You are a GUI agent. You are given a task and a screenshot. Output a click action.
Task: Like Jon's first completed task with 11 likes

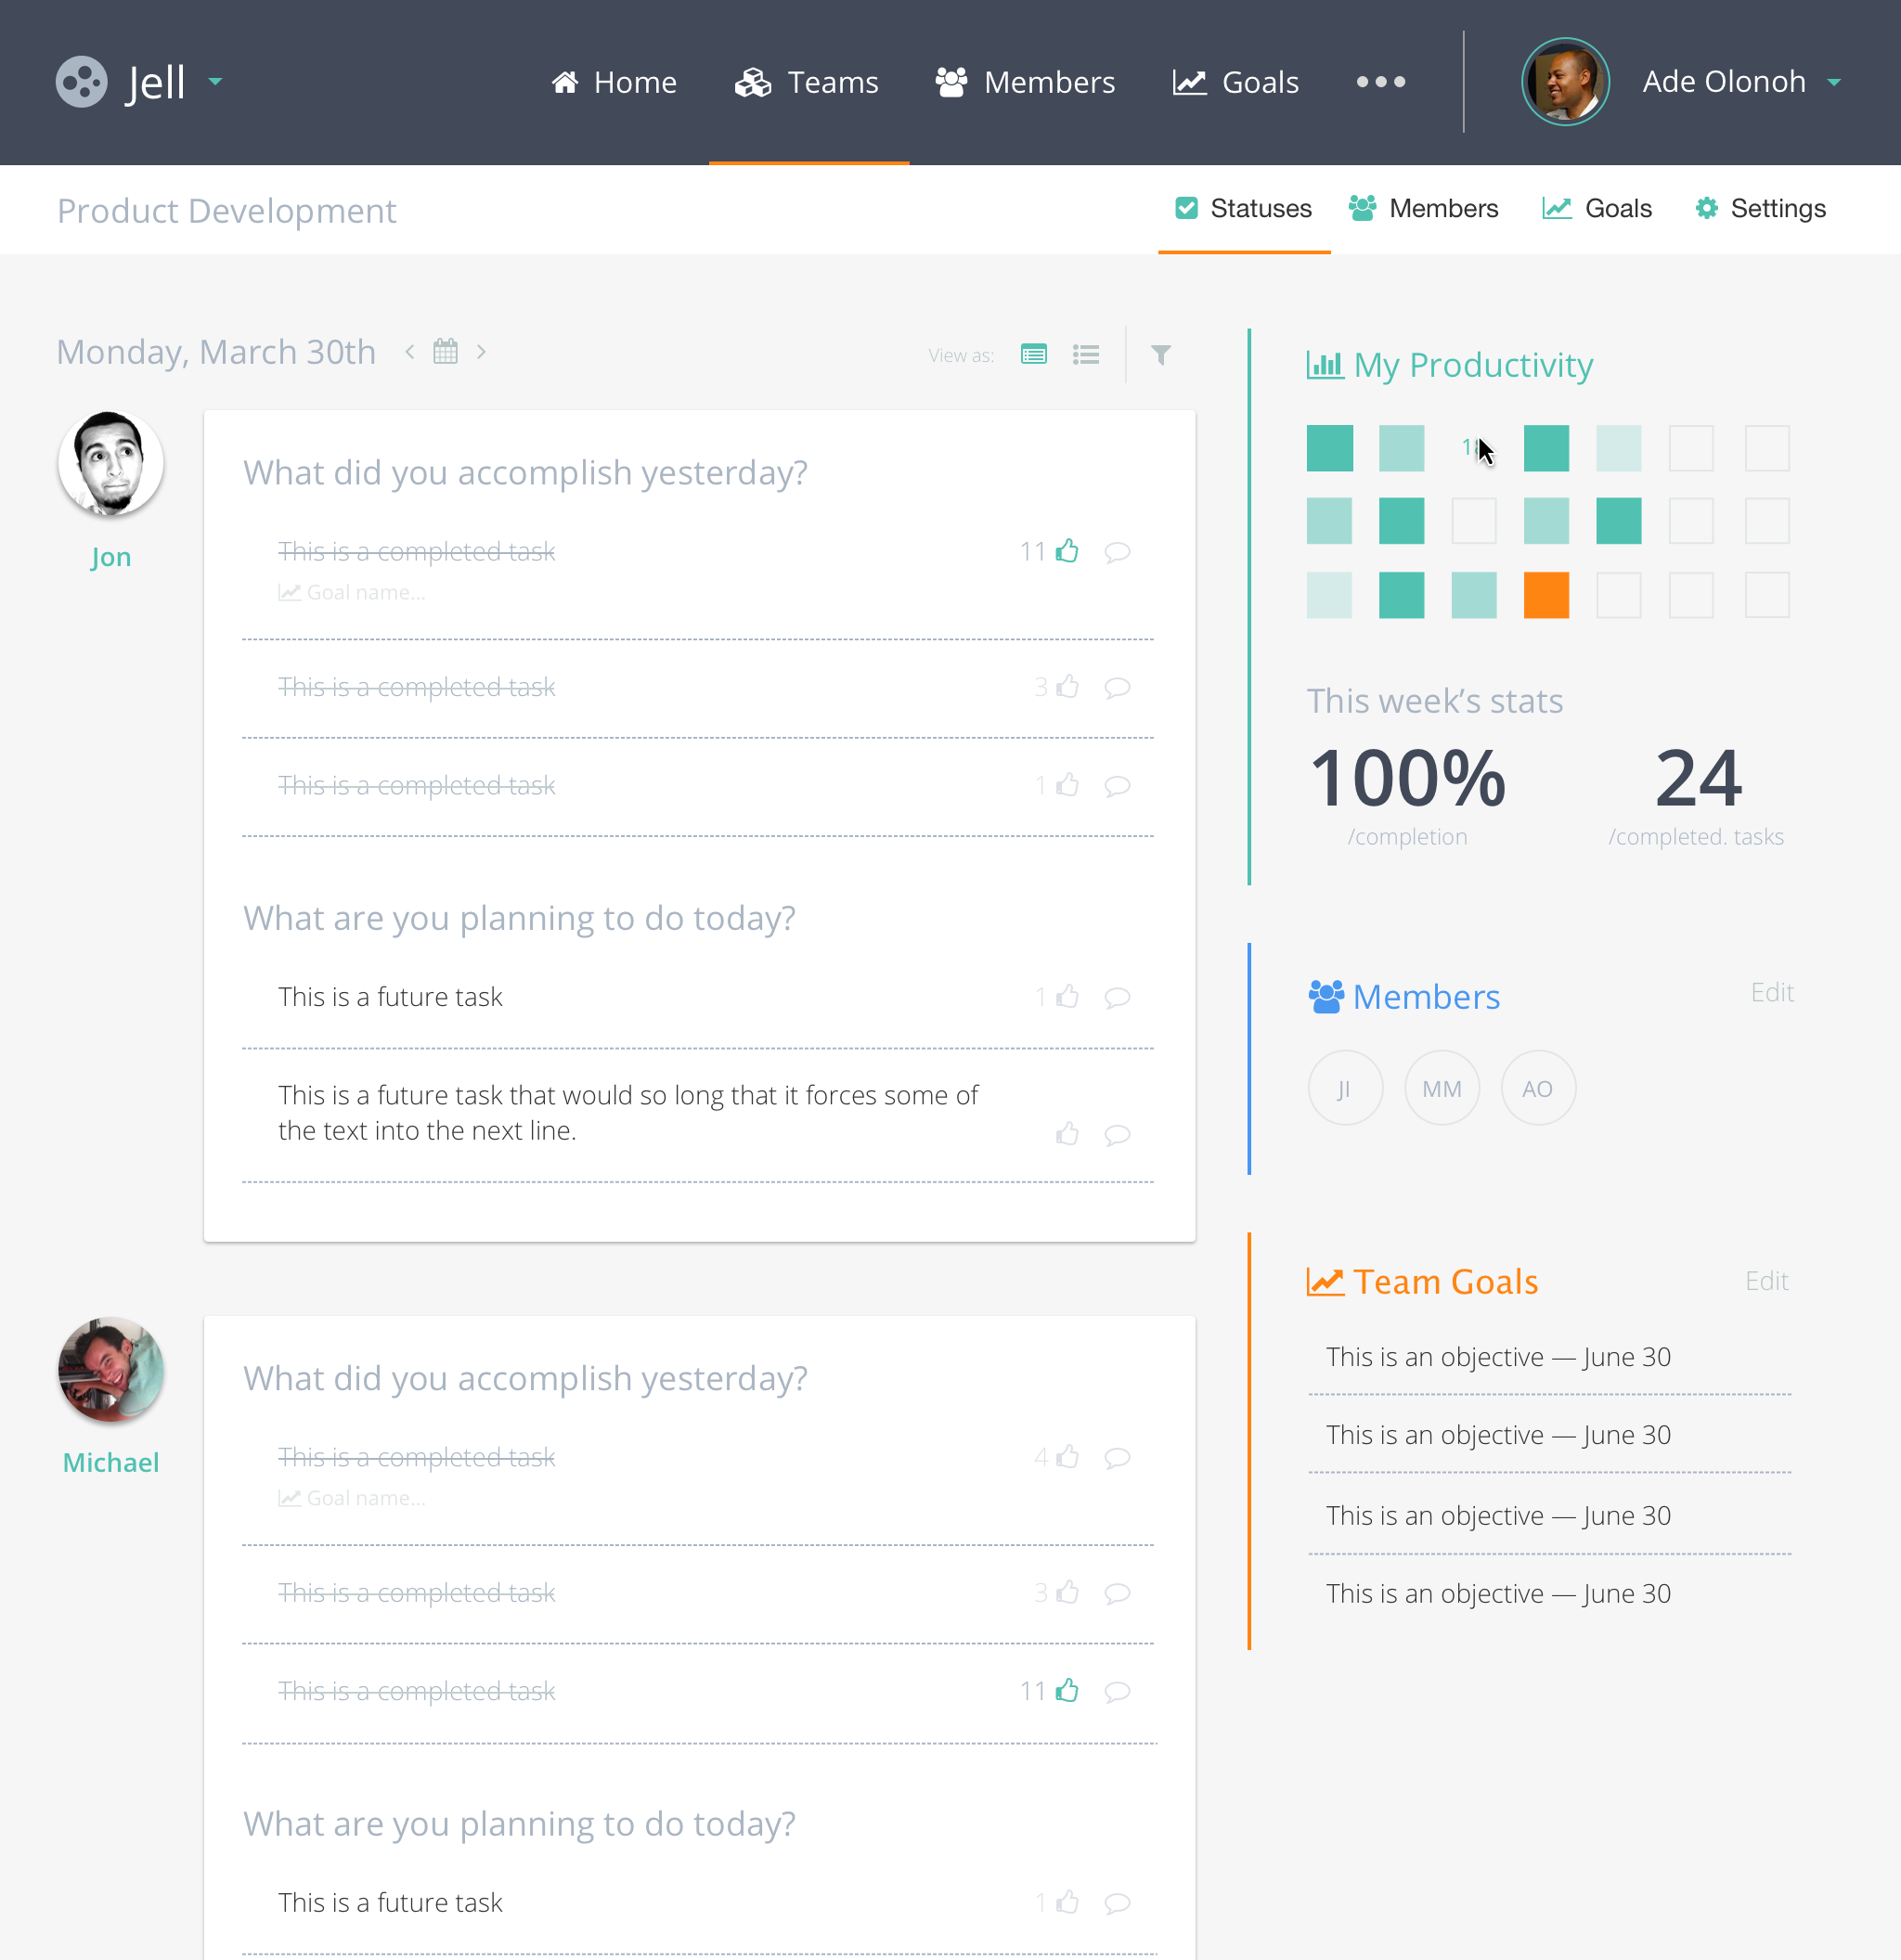click(x=1067, y=551)
